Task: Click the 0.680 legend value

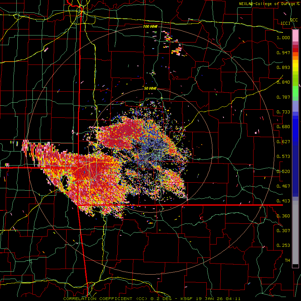Action: pyautogui.click(x=283, y=127)
